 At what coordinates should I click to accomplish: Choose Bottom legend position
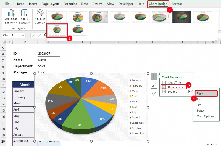click(201, 110)
